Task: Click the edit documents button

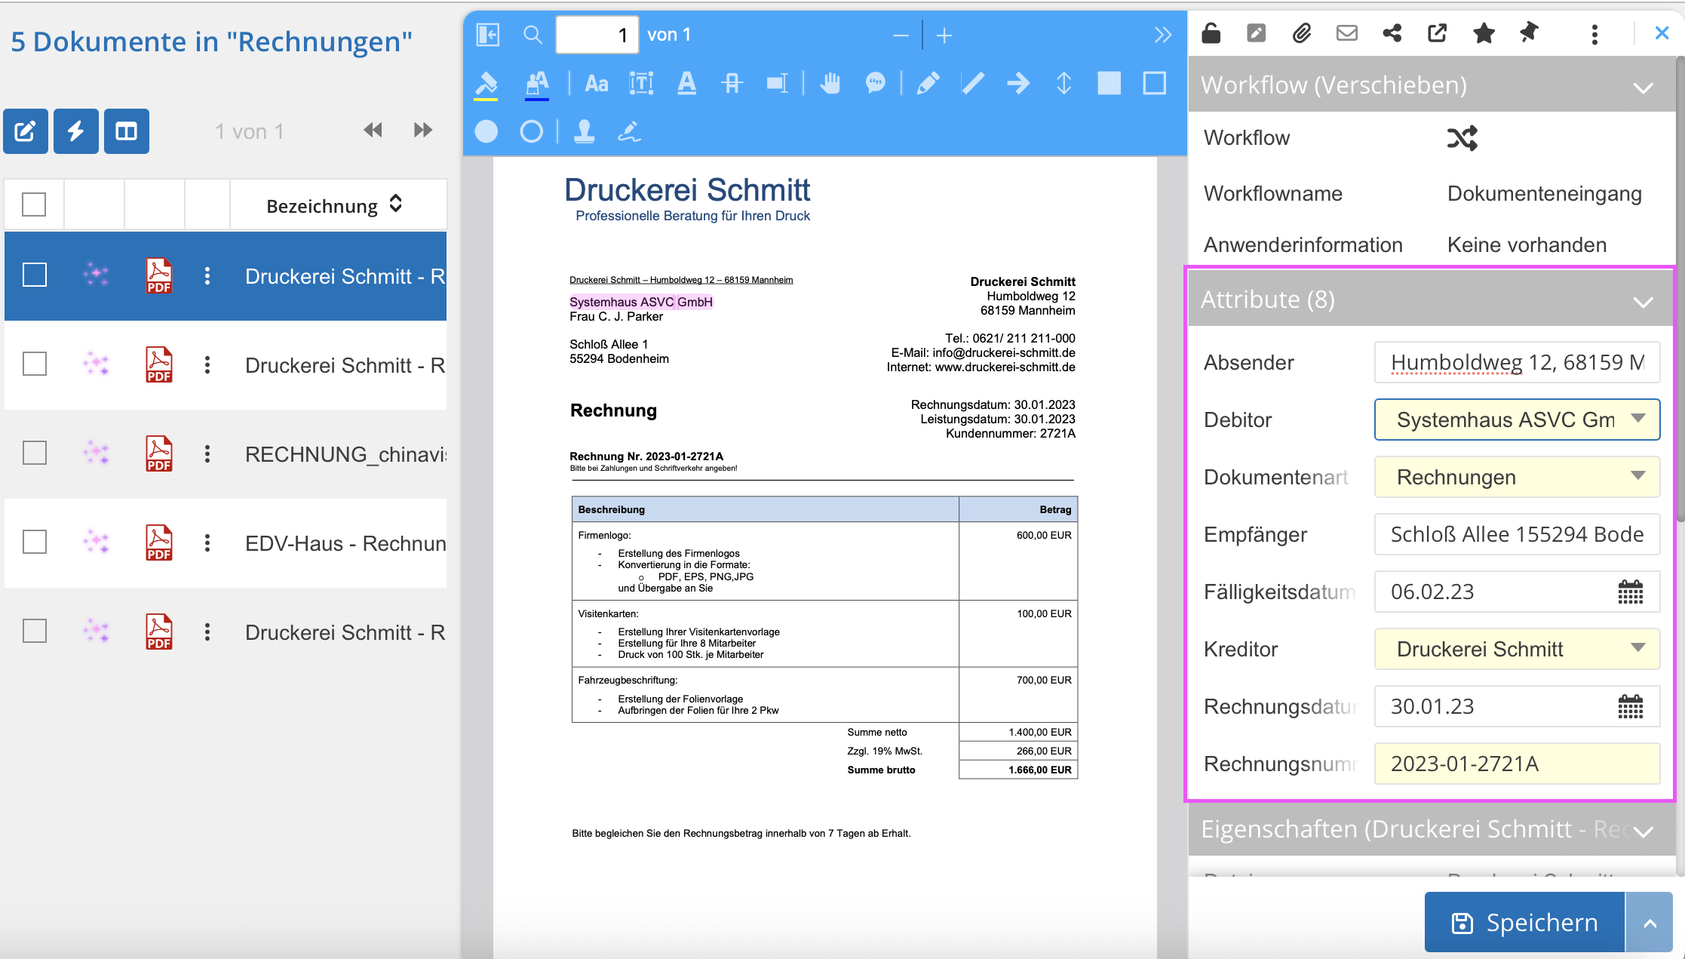Action: 26,131
